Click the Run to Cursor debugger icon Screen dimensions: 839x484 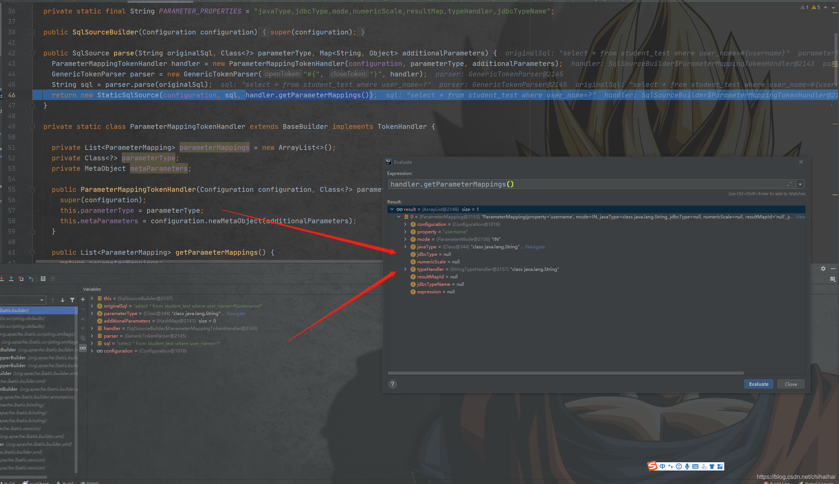(31, 279)
